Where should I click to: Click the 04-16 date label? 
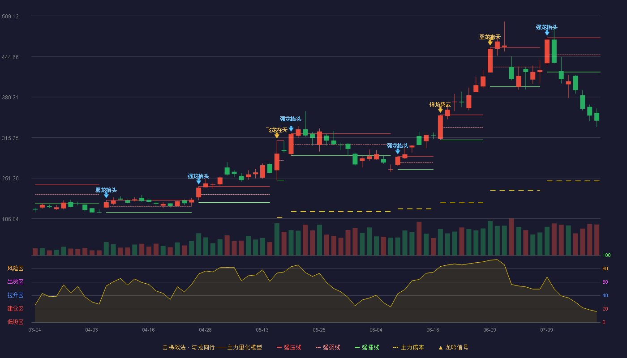149,330
